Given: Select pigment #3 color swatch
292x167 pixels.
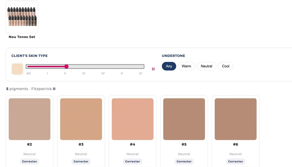Looking at the screenshot, I should (81, 119).
